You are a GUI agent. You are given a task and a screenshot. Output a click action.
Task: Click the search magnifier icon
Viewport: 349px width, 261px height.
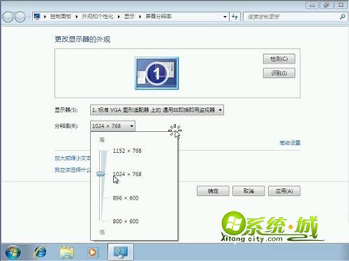click(343, 17)
